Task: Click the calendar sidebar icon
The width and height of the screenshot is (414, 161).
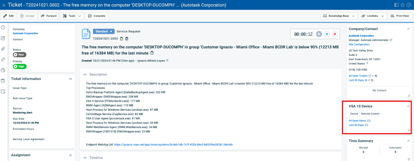Action: 3,81
